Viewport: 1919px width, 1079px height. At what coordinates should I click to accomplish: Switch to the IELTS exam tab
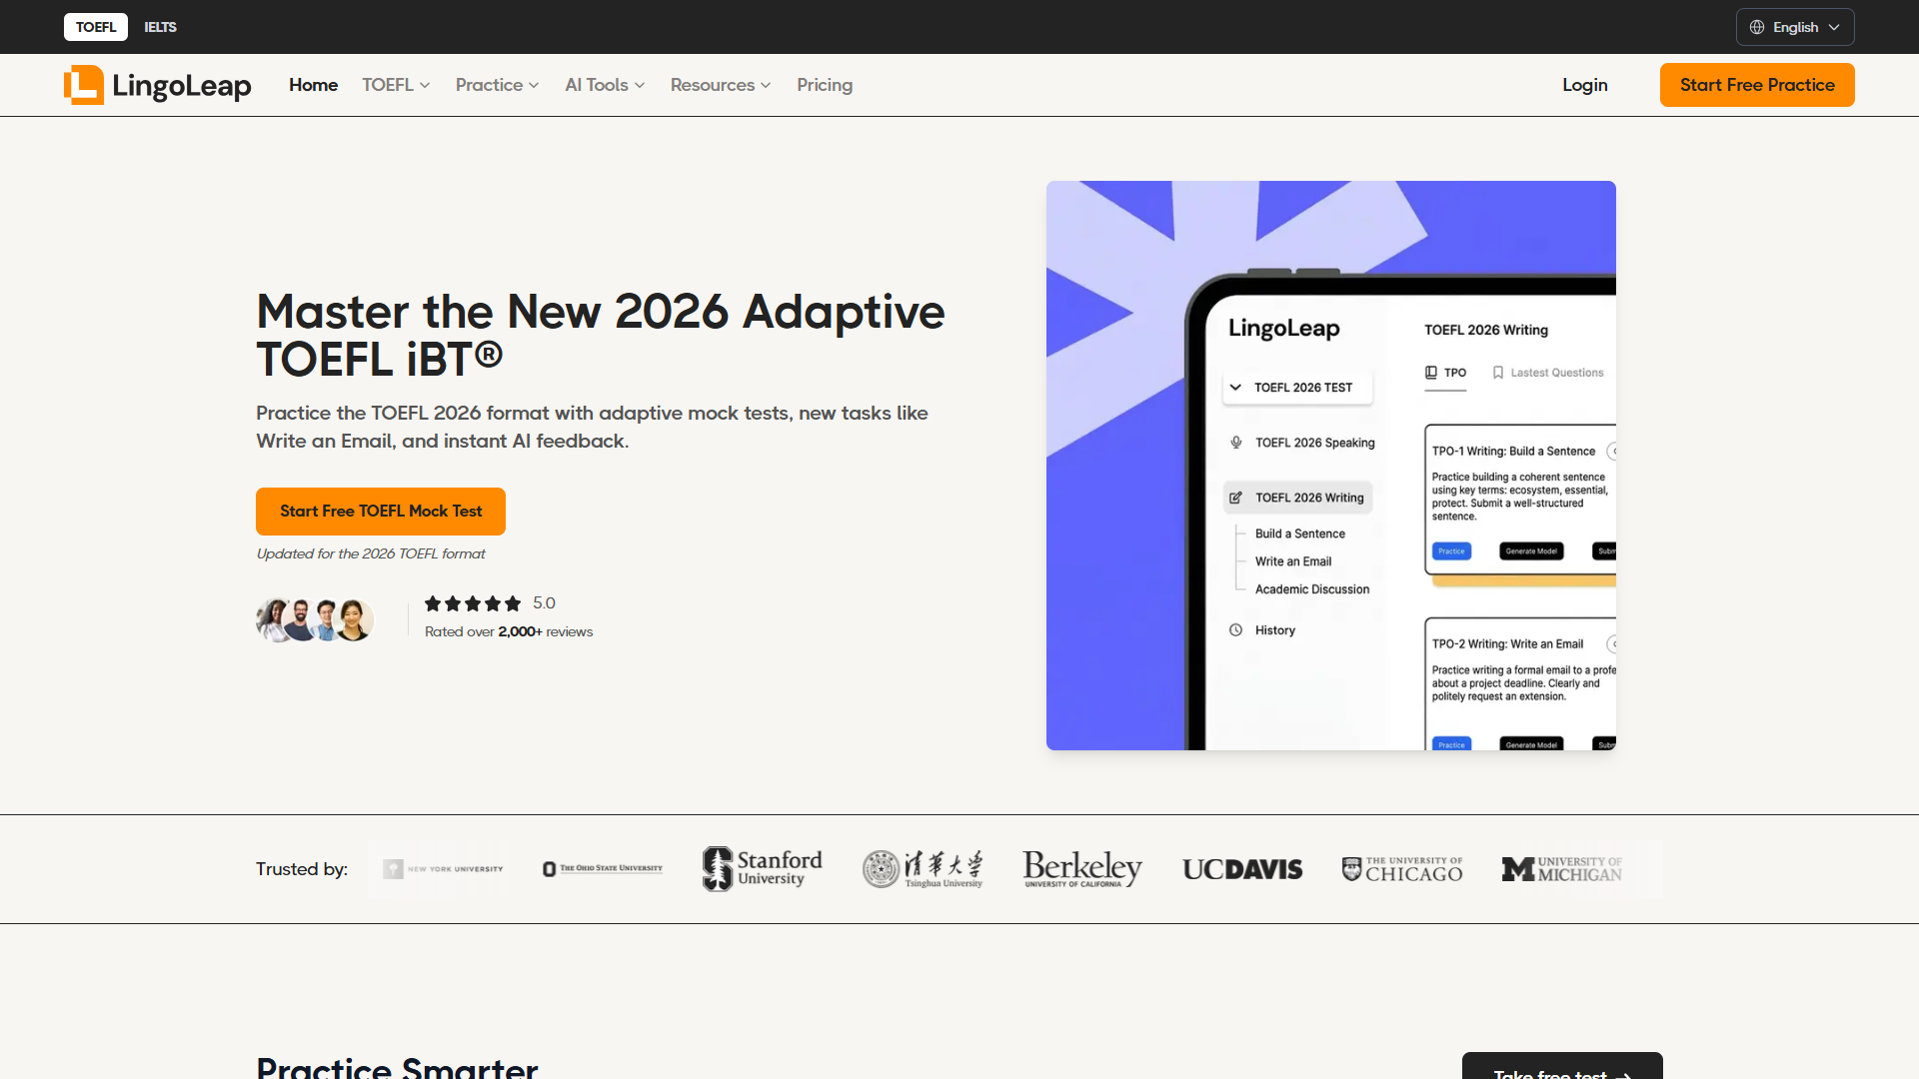click(160, 27)
